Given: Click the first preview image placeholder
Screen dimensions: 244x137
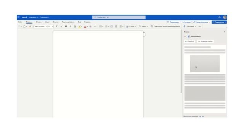Looking at the screenshot, I should [205, 64].
